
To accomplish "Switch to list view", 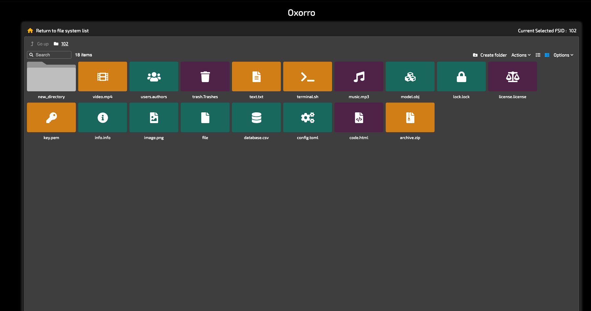I will tap(538, 55).
